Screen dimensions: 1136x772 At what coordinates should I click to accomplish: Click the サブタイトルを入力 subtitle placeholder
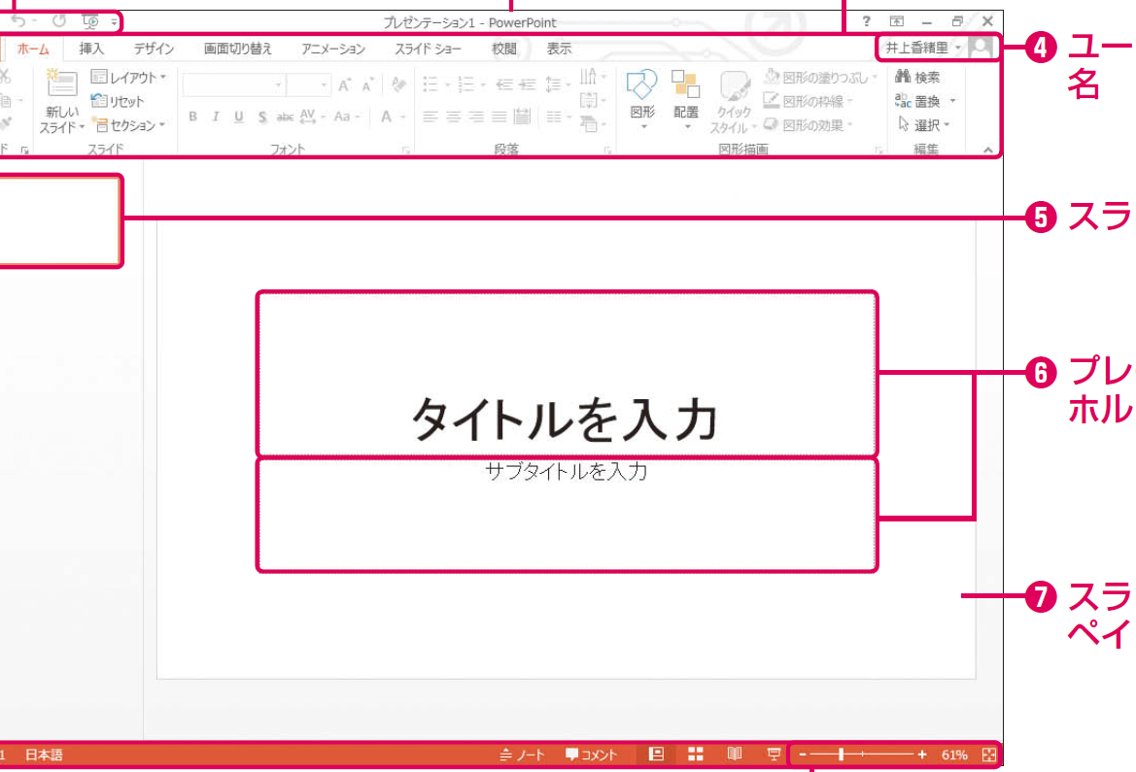pos(567,515)
